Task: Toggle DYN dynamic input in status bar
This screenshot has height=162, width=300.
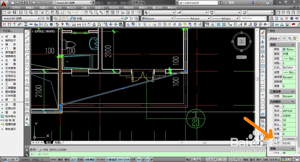Action: [x=127, y=160]
